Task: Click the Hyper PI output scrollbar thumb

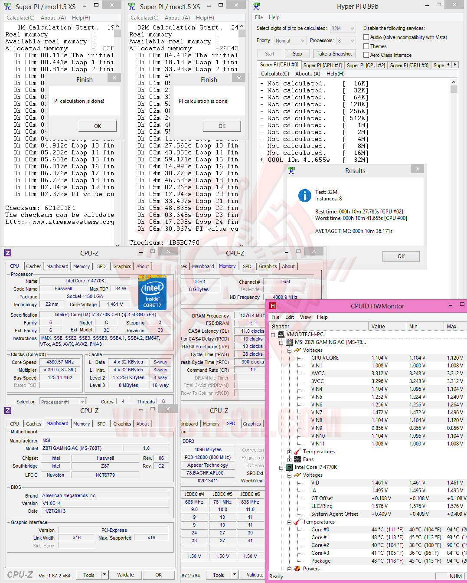Action: click(x=454, y=89)
